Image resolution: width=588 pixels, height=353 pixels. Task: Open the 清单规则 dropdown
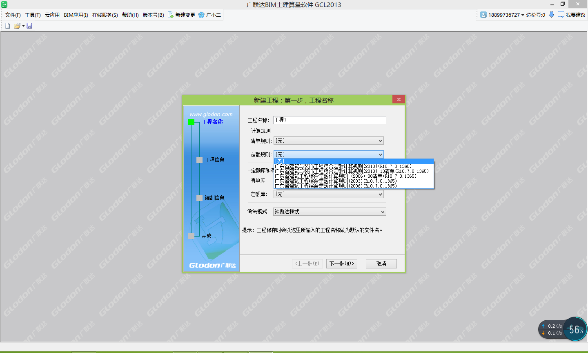pyautogui.click(x=329, y=141)
